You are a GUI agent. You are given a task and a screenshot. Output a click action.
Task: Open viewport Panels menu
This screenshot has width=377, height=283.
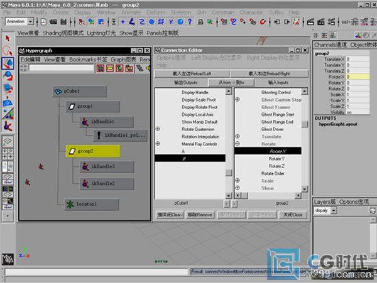click(x=163, y=33)
